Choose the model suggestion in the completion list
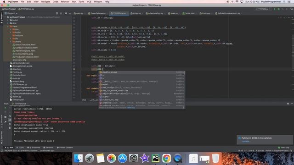294x165 pixels. point(142,84)
